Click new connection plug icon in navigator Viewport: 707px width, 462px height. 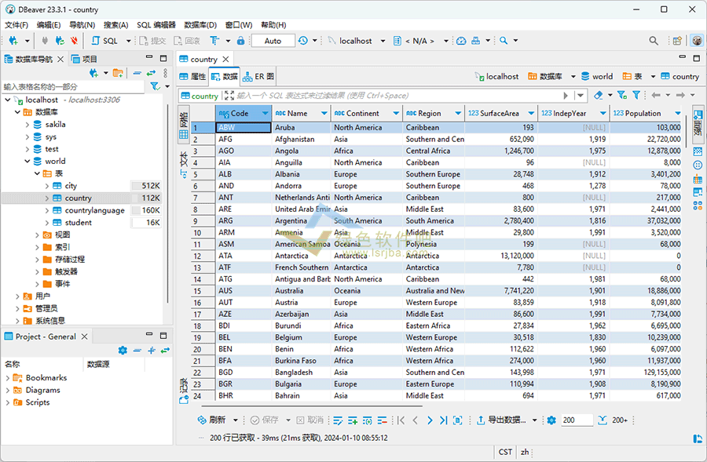(x=93, y=73)
